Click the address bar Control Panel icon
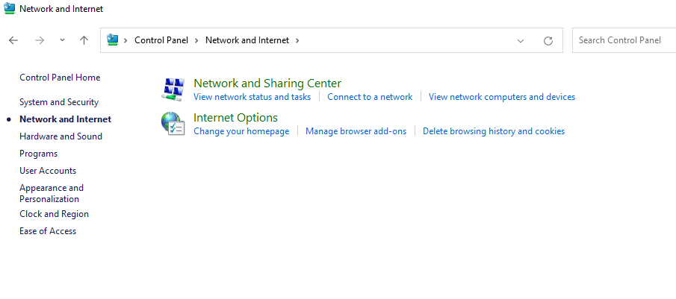The image size is (676, 299). pos(114,40)
